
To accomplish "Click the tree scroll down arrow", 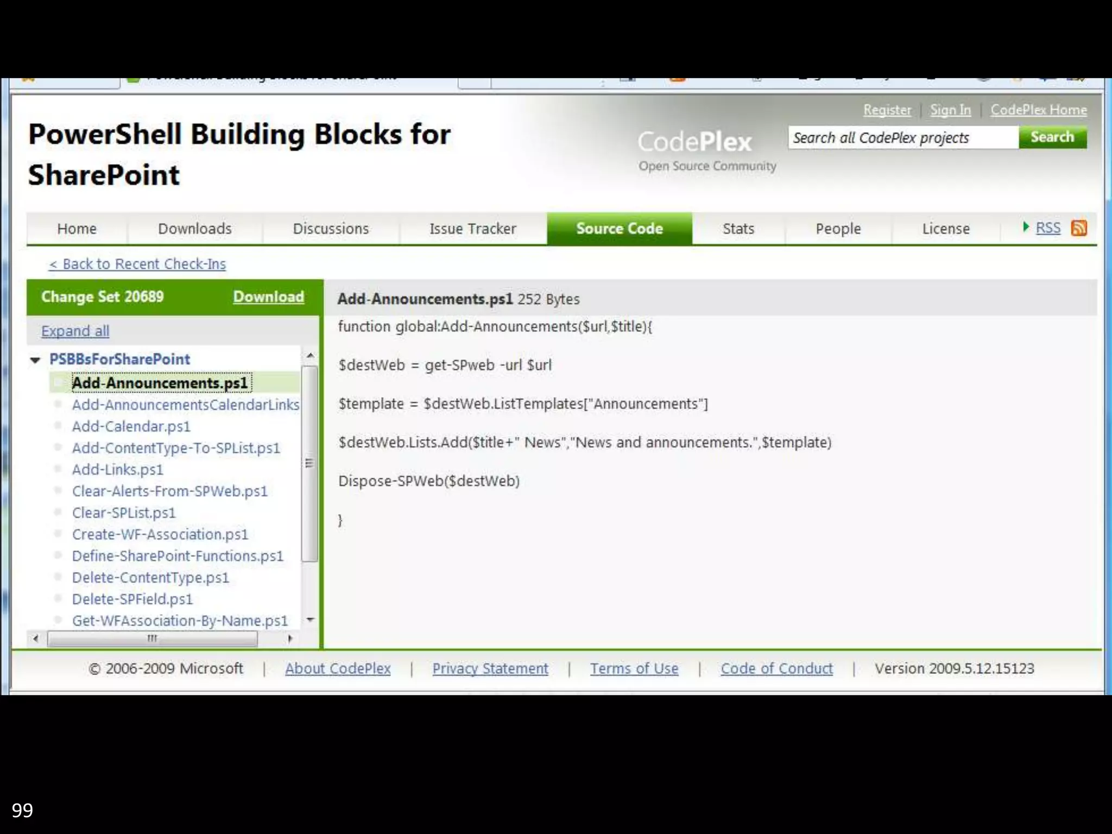I will pyautogui.click(x=310, y=620).
